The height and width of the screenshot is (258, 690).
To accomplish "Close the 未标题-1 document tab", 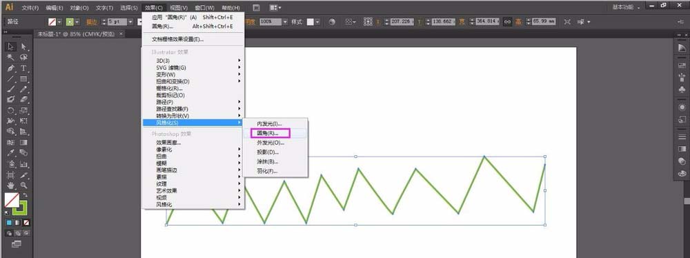I will click(x=121, y=34).
